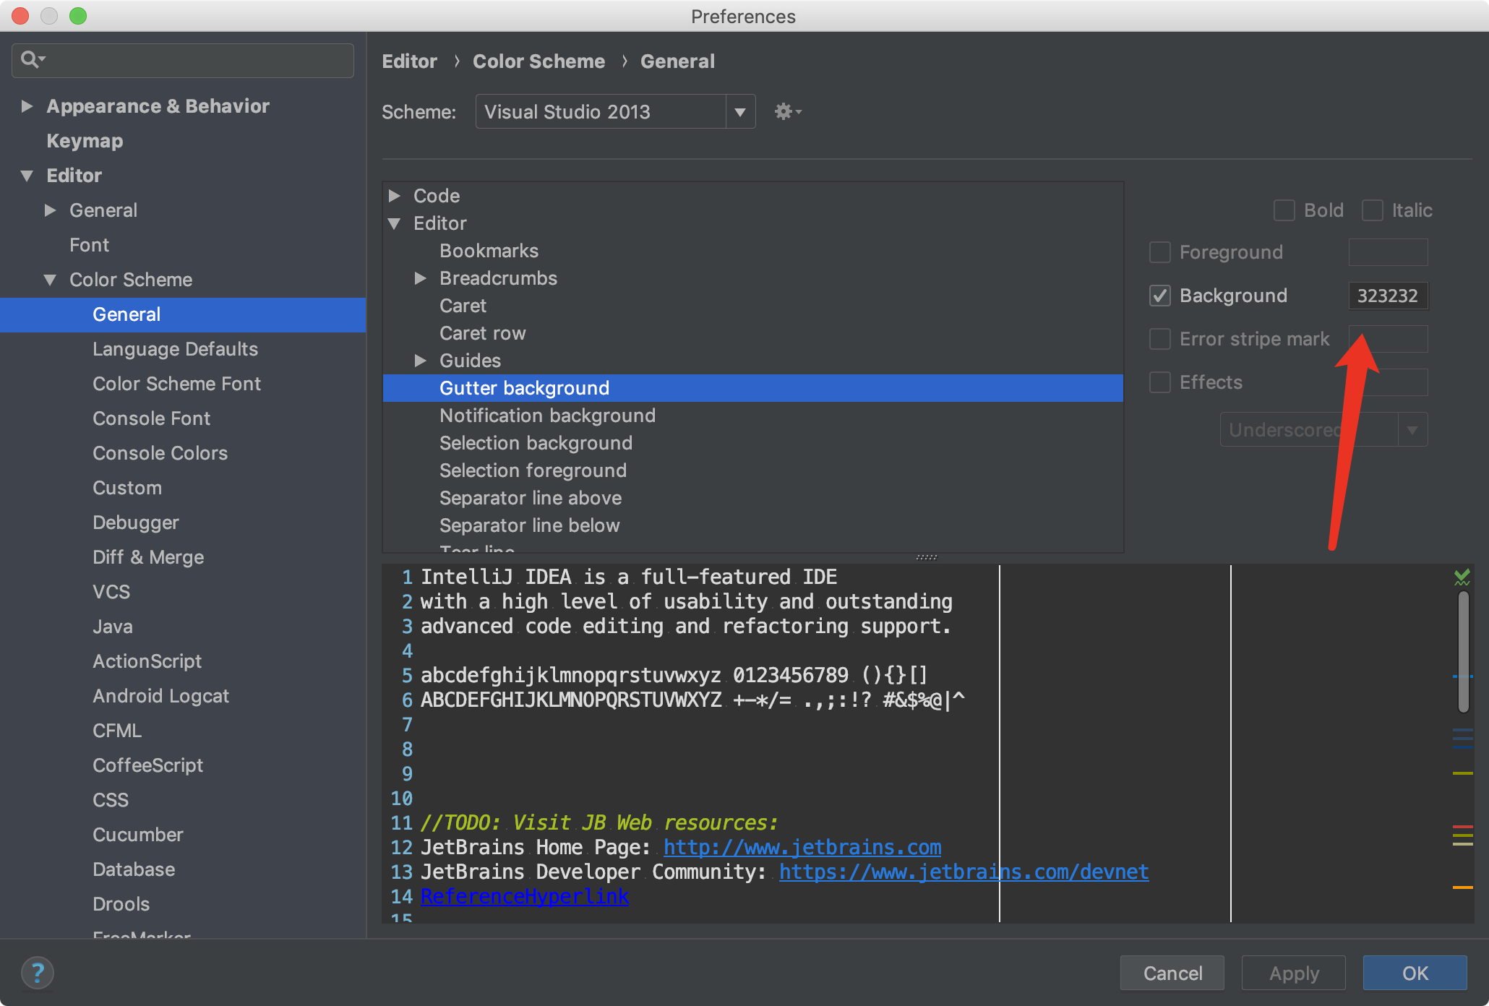Select Language Defaults in sidebar
The height and width of the screenshot is (1006, 1489).
click(175, 349)
